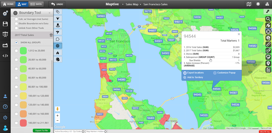Click the 94080 zip code label

(x=121, y=80)
